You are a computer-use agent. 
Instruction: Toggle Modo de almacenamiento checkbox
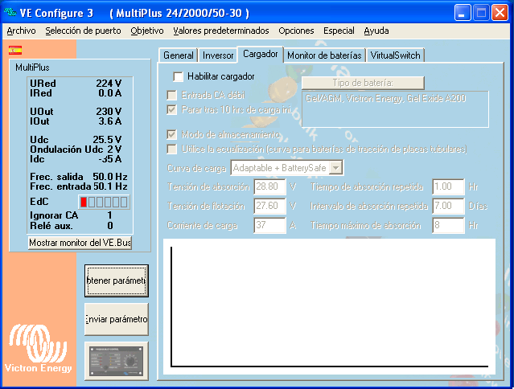171,134
